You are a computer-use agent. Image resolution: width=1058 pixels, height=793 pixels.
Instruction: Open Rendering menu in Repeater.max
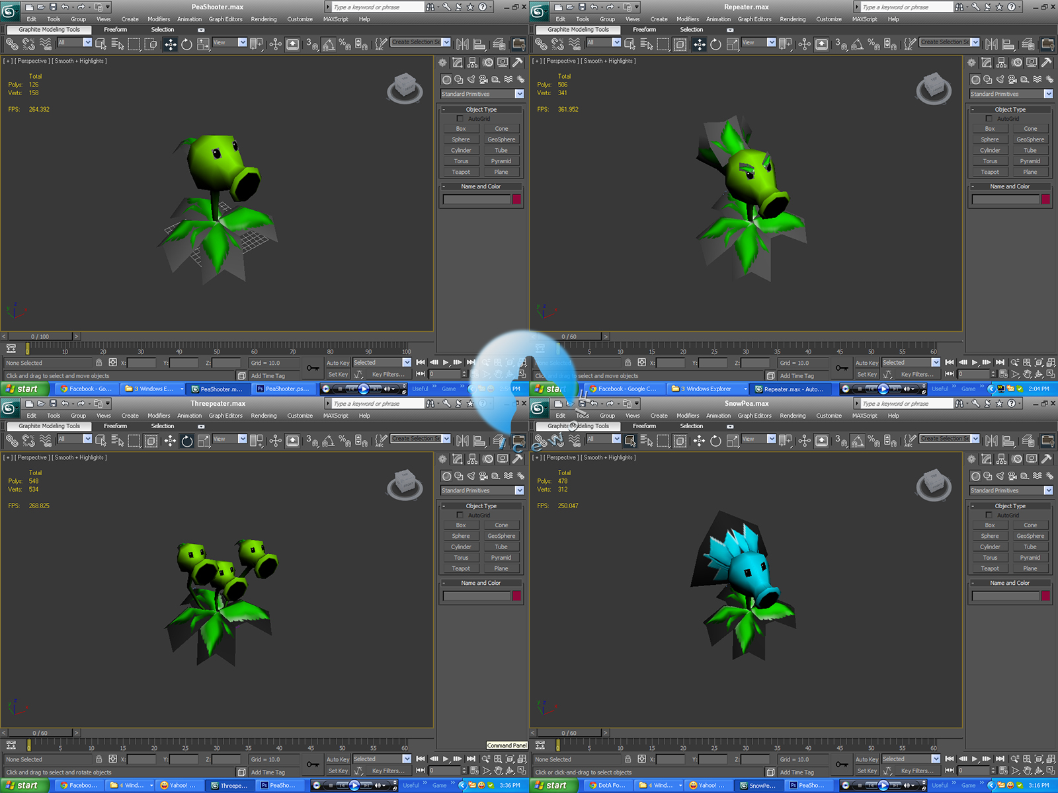(793, 19)
